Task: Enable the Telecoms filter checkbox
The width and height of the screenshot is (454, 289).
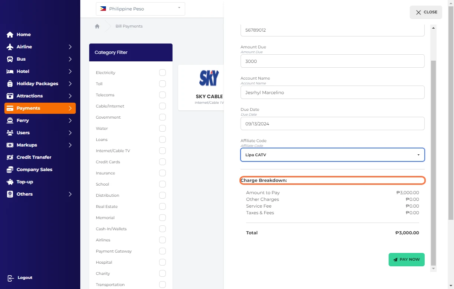Action: tap(162, 95)
